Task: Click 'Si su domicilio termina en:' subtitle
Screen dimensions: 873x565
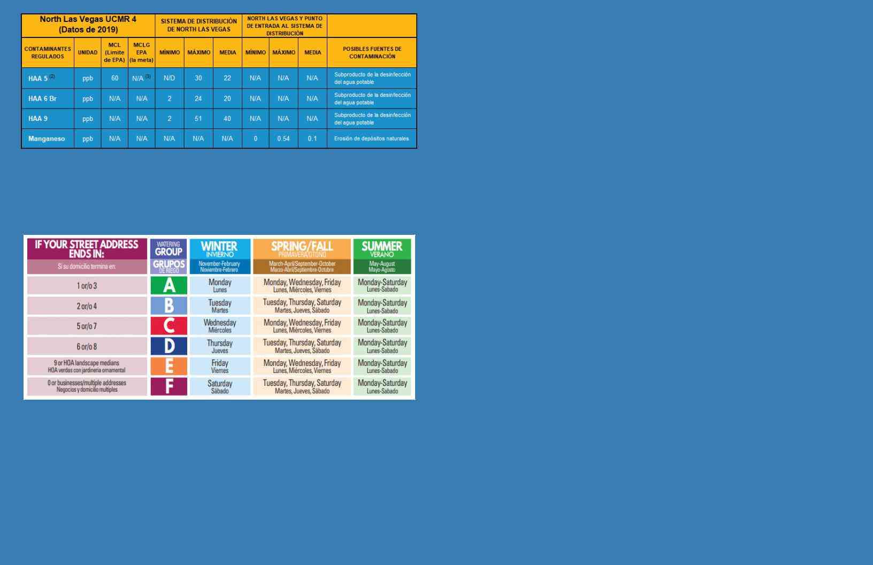Action: click(87, 266)
